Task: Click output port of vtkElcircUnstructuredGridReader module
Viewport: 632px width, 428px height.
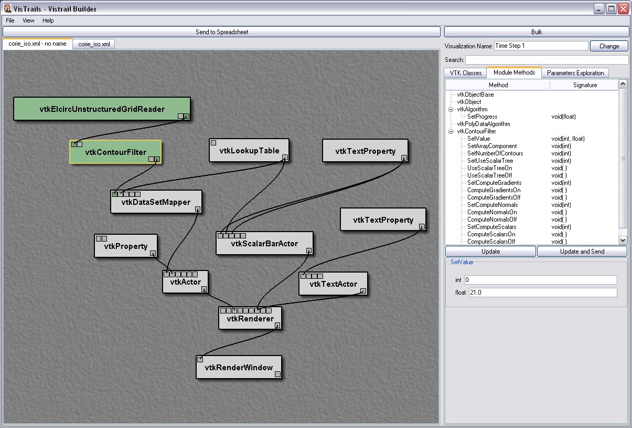Action: click(x=186, y=116)
